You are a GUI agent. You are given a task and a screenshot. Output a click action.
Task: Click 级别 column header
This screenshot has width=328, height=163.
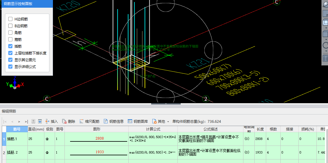pos(50,129)
